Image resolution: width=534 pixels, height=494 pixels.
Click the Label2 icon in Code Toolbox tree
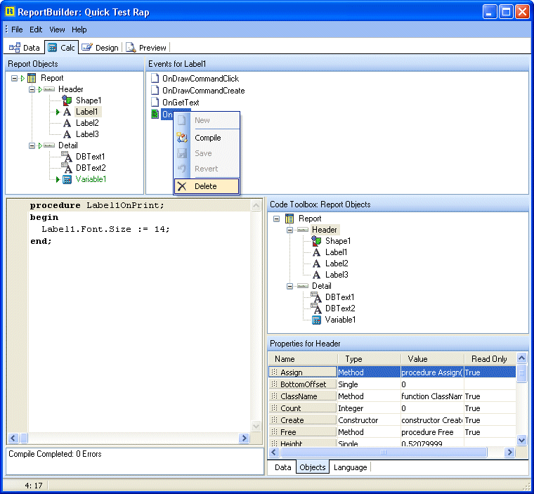(316, 264)
